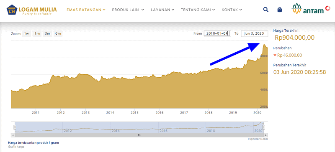Click the Rp-16,000.00 change value
335x152 pixels.
(x=289, y=56)
